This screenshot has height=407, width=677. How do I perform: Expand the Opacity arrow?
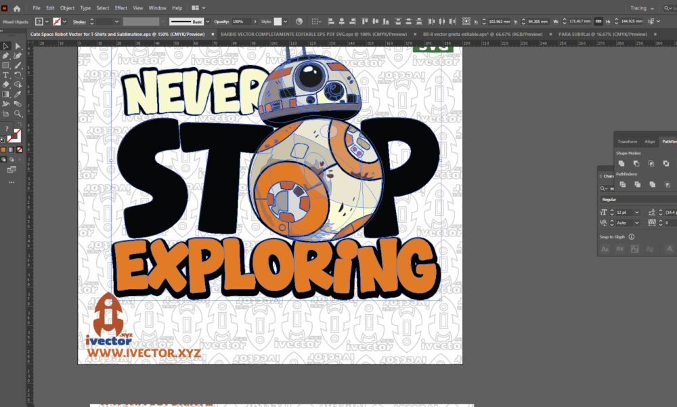(x=255, y=22)
